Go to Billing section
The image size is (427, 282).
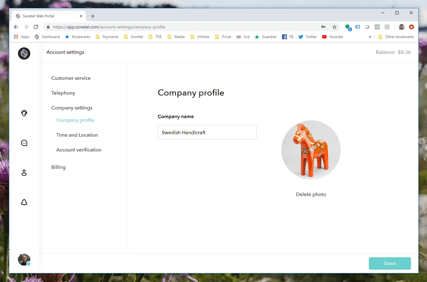(58, 167)
